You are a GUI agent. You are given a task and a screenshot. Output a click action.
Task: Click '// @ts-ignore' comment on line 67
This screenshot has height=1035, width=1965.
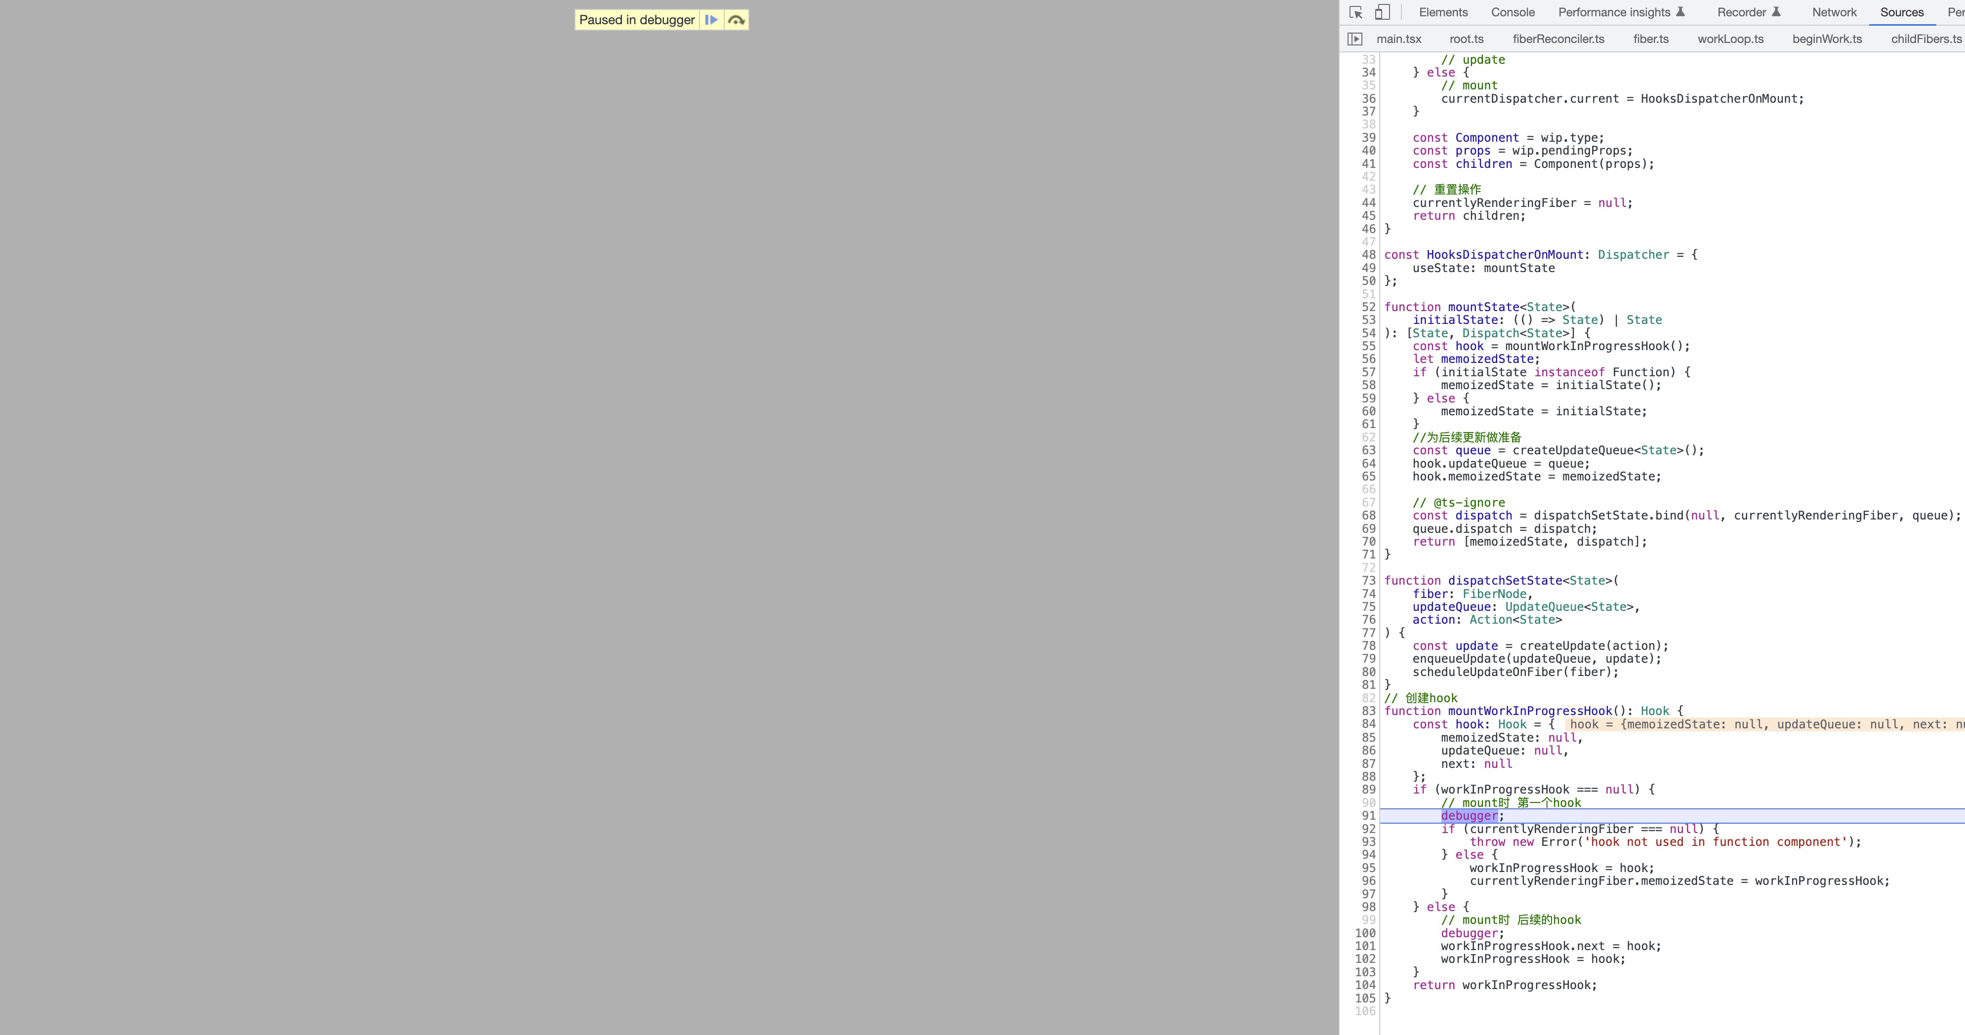pyautogui.click(x=1459, y=503)
